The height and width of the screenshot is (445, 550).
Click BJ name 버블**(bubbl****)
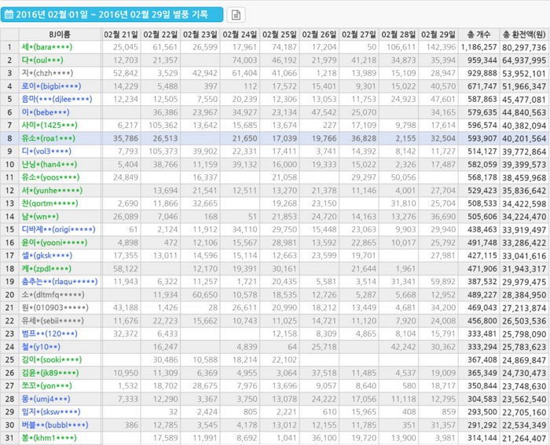pos(56,424)
